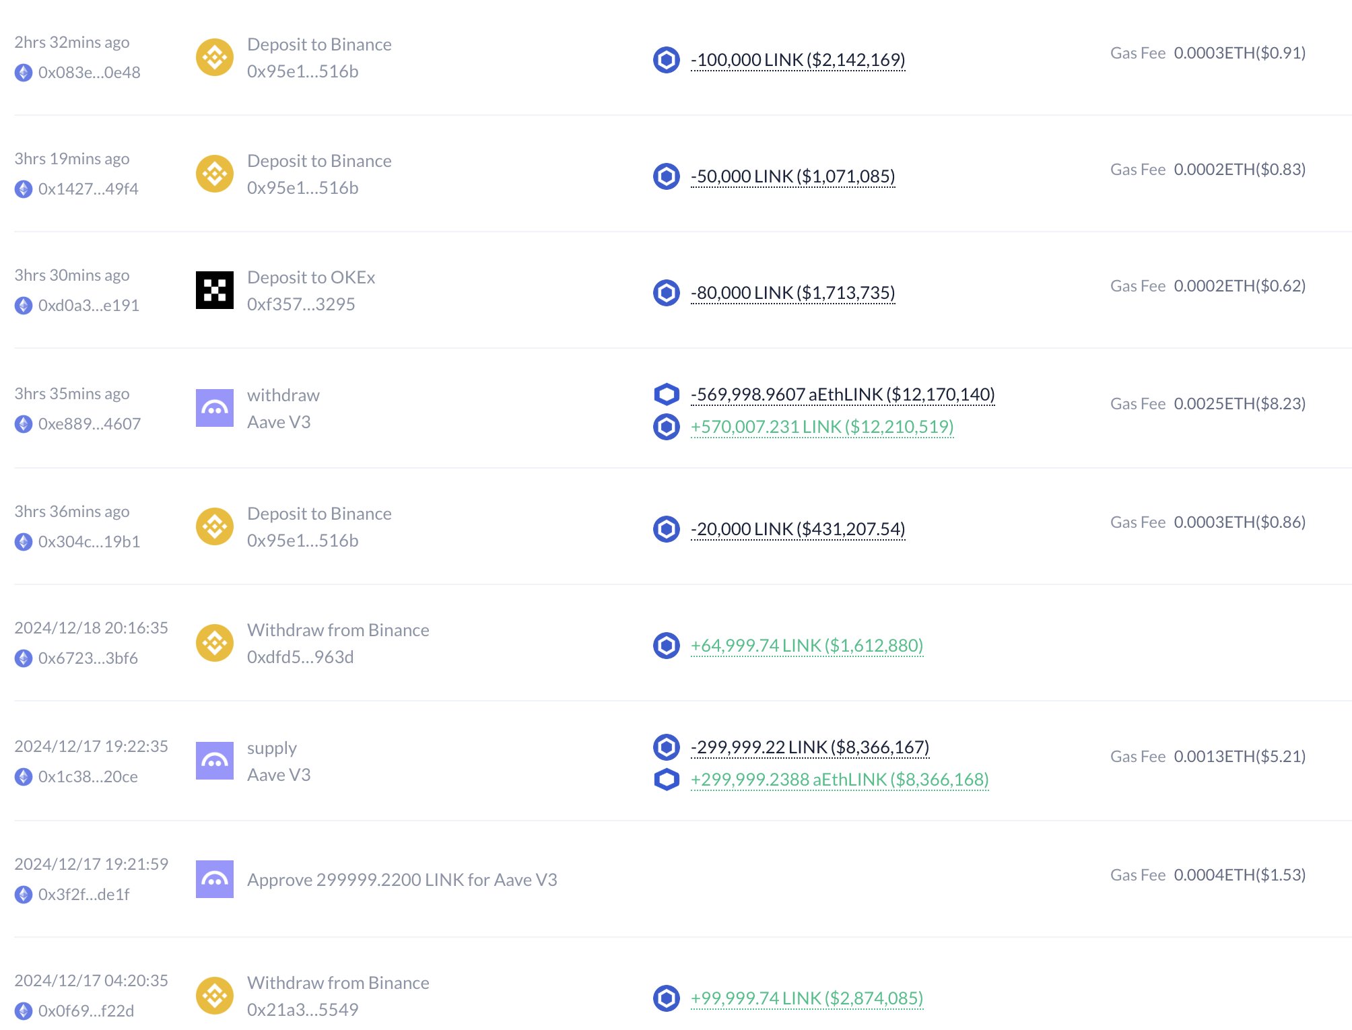The width and height of the screenshot is (1352, 1030).
Task: Click aEthLINK token icon for -569,998.9607
Action: (666, 394)
